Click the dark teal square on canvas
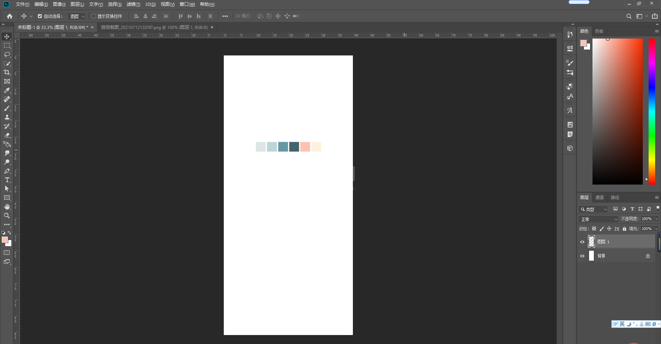 pos(294,147)
